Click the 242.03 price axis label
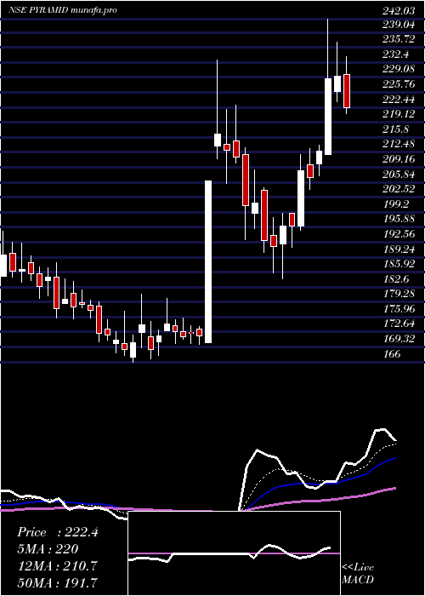425x596 pixels. (x=399, y=11)
